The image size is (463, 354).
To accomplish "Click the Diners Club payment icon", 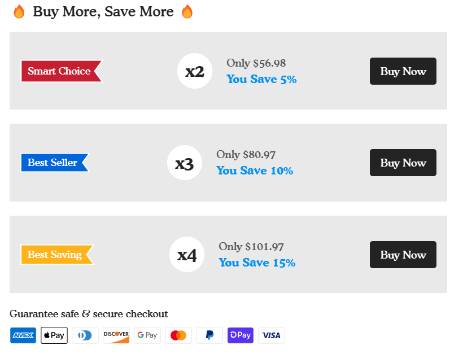I will 85,335.
